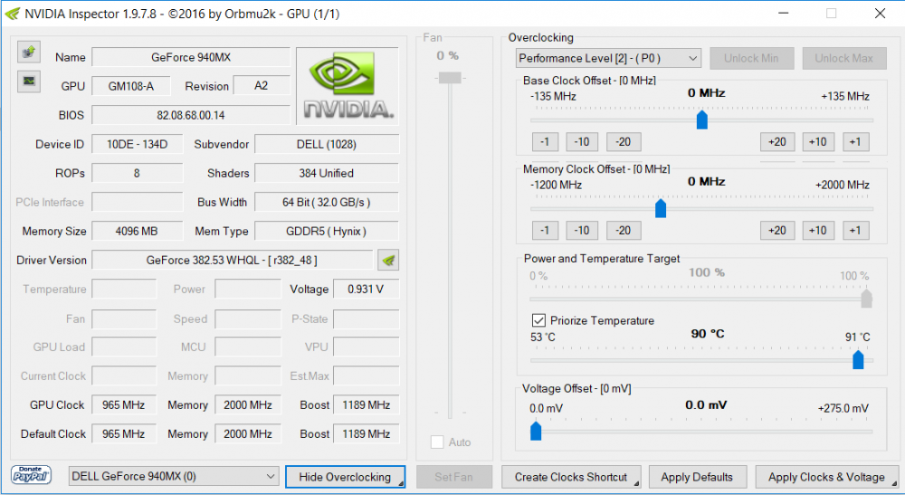Increase Memory Clock Offset by 1

coord(856,230)
